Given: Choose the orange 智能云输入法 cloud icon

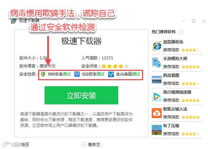Looking at the screenshot, I should (x=157, y=113).
